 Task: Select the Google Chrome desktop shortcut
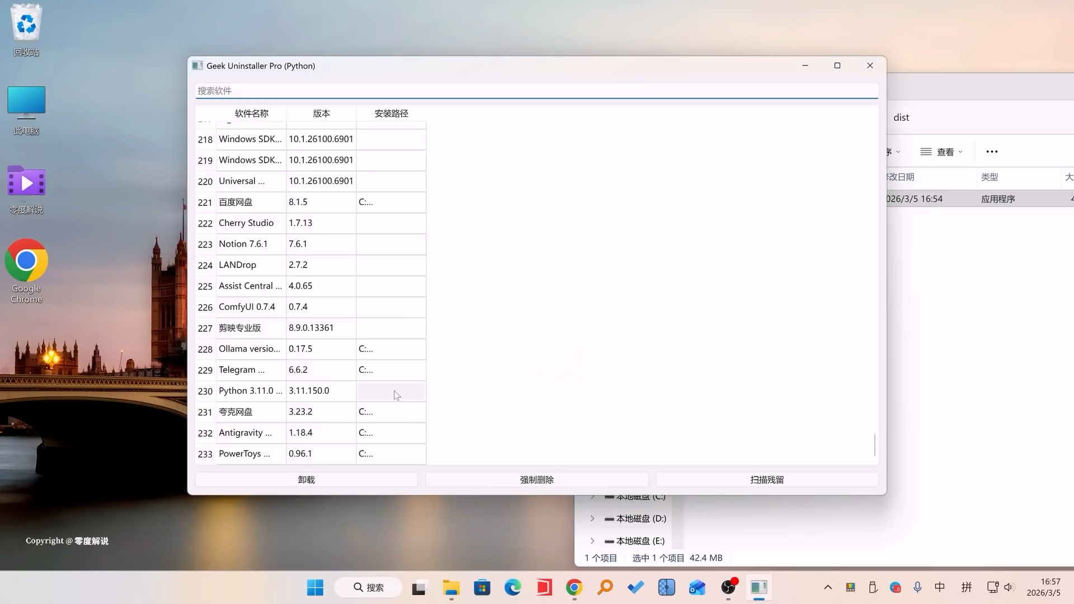tap(26, 271)
